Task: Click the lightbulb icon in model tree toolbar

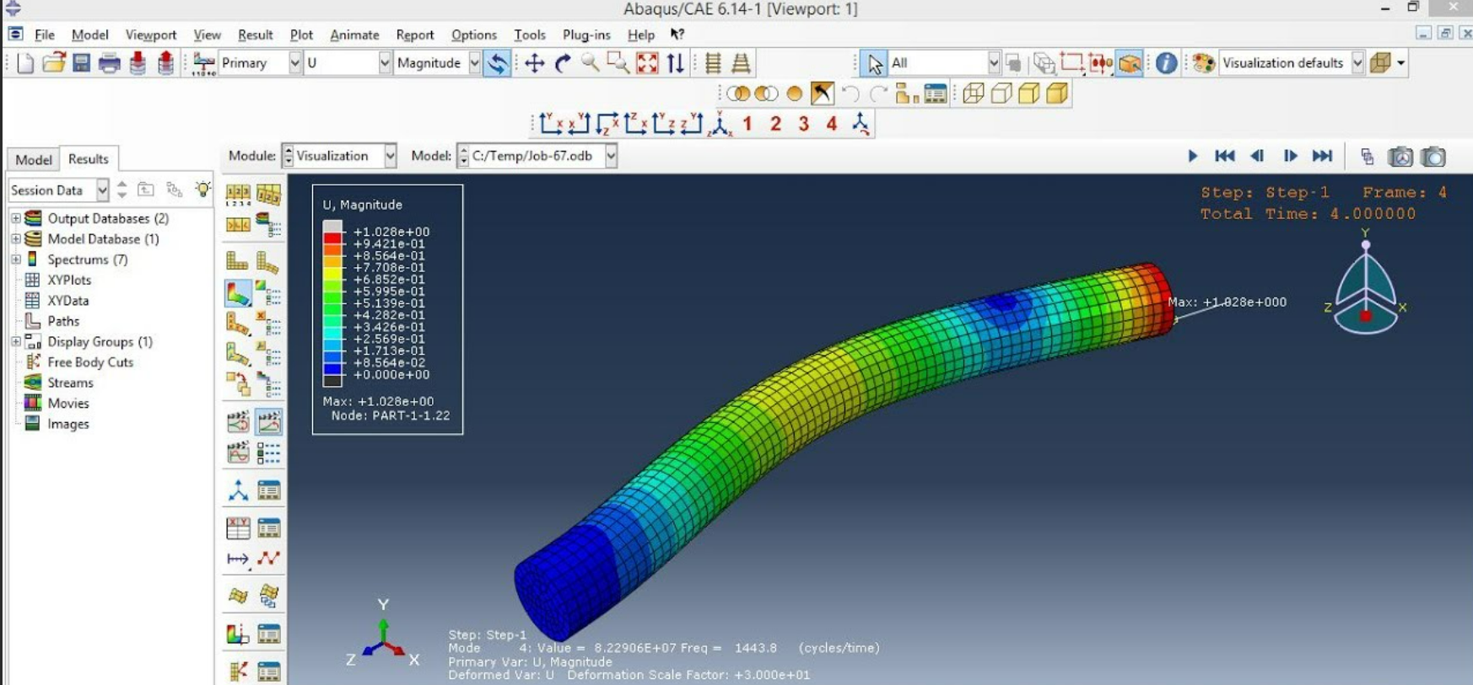Action: (x=202, y=190)
